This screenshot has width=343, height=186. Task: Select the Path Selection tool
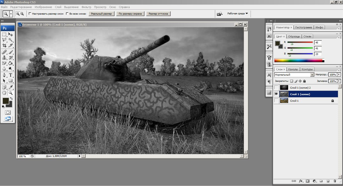pos(4,81)
